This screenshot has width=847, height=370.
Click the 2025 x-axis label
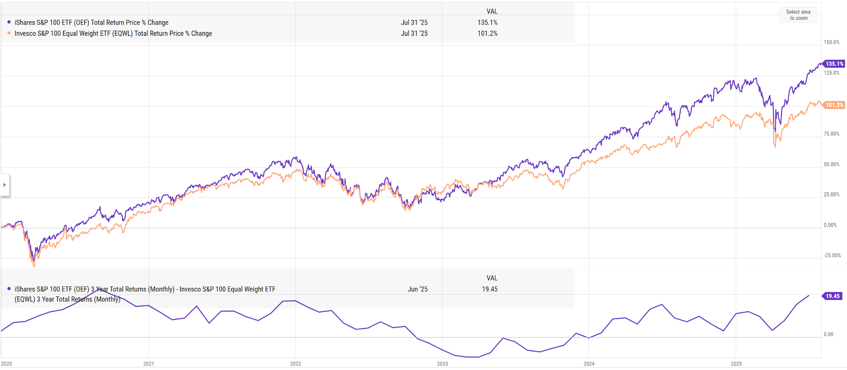736,364
